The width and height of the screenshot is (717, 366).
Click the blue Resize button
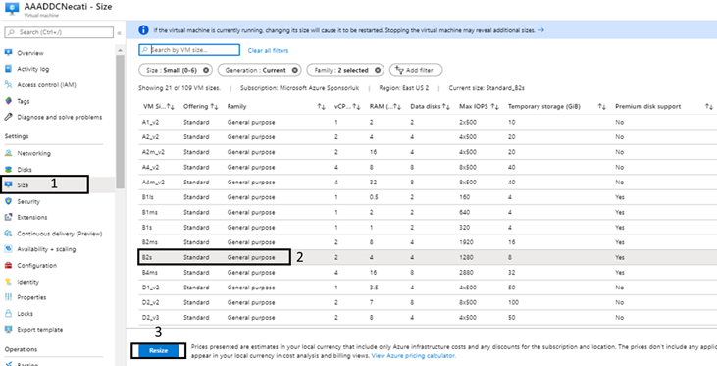coord(158,351)
